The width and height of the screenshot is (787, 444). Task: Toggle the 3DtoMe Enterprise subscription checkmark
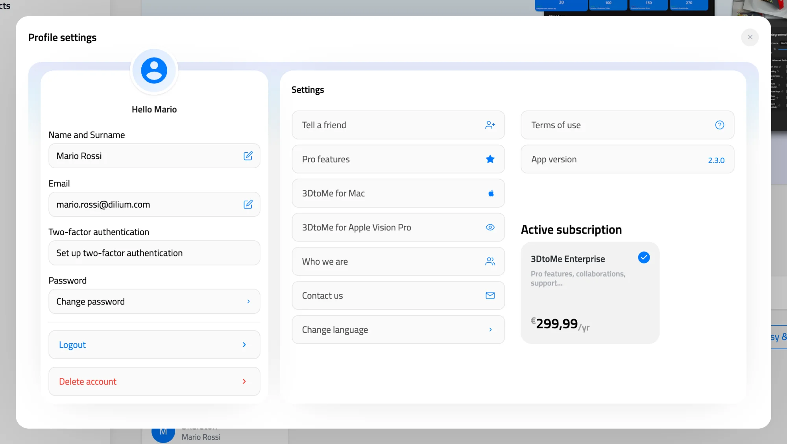point(644,258)
